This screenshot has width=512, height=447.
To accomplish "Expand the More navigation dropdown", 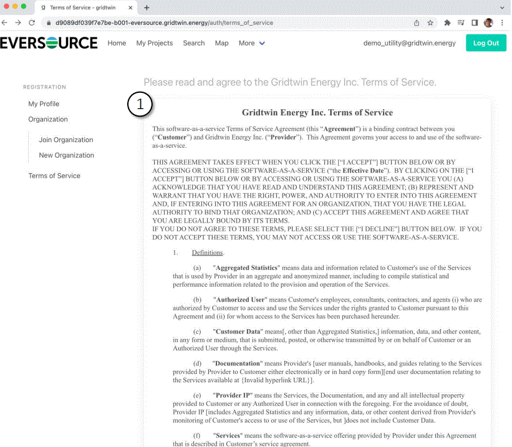I will pyautogui.click(x=251, y=43).
